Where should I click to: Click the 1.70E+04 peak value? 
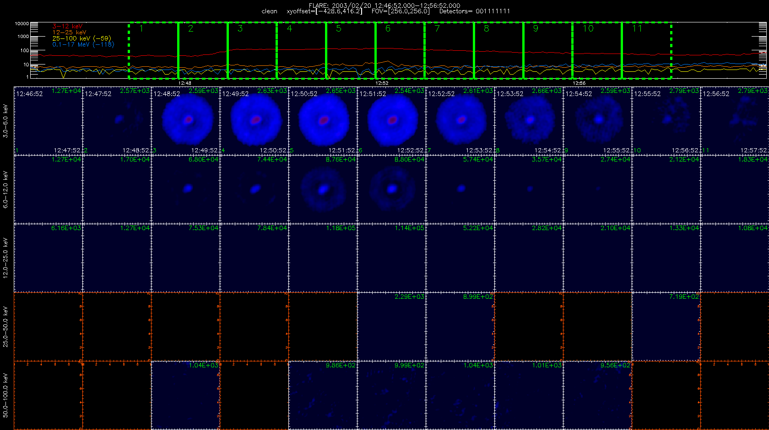[135, 160]
